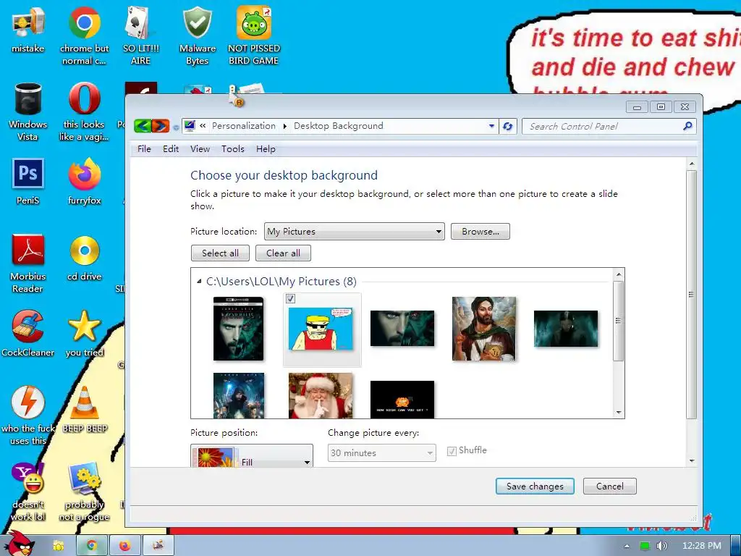
Task: Select the Morbius split-face close-up thumbnail
Action: (402, 329)
